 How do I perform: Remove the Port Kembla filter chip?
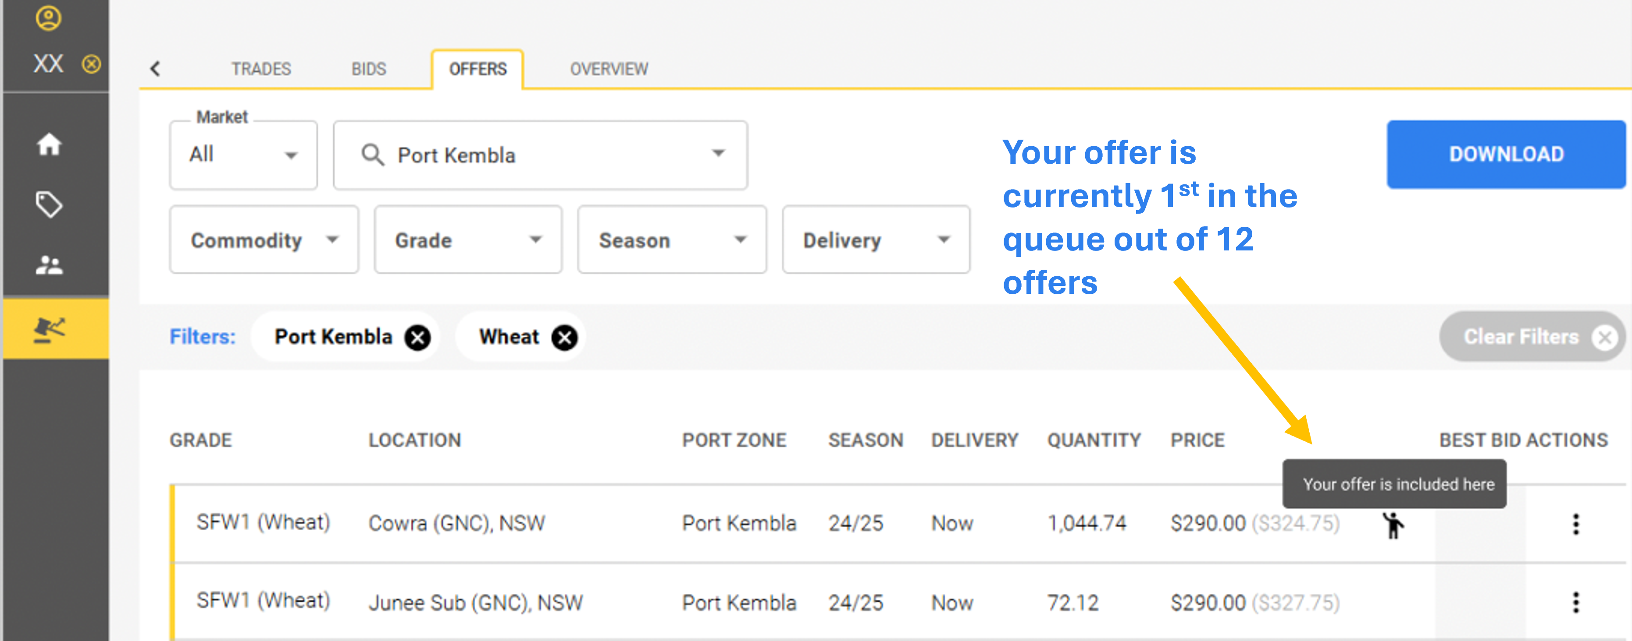417,337
